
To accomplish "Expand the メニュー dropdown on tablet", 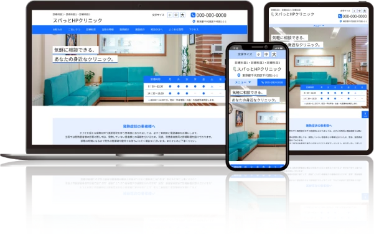I will 319,25.
